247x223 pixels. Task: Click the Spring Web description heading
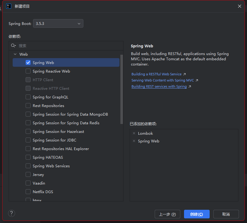142,46
